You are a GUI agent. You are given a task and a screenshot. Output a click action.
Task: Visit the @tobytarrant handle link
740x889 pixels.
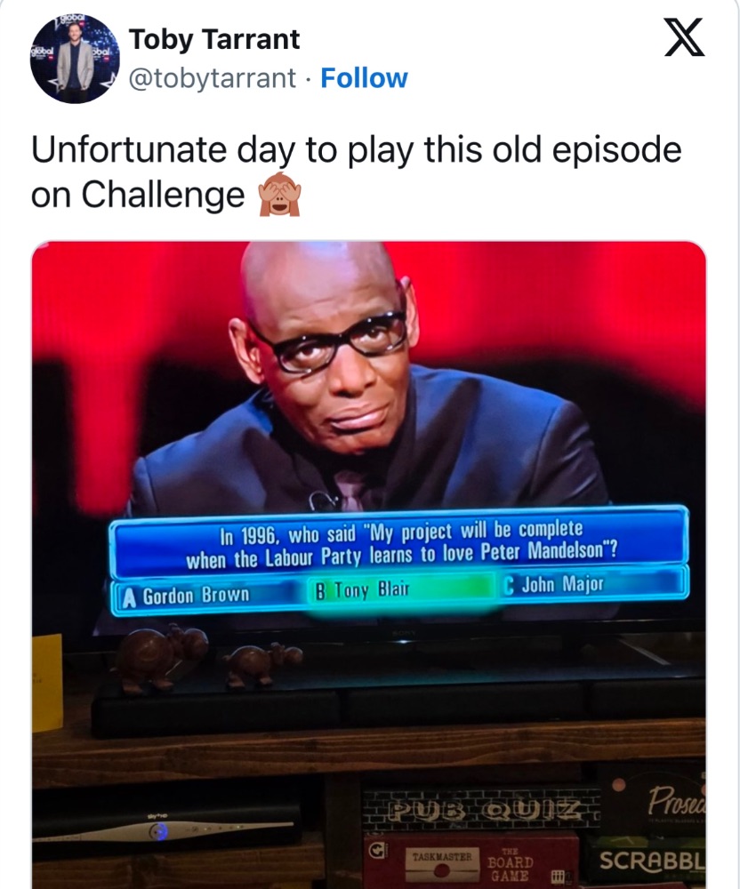pyautogui.click(x=213, y=78)
